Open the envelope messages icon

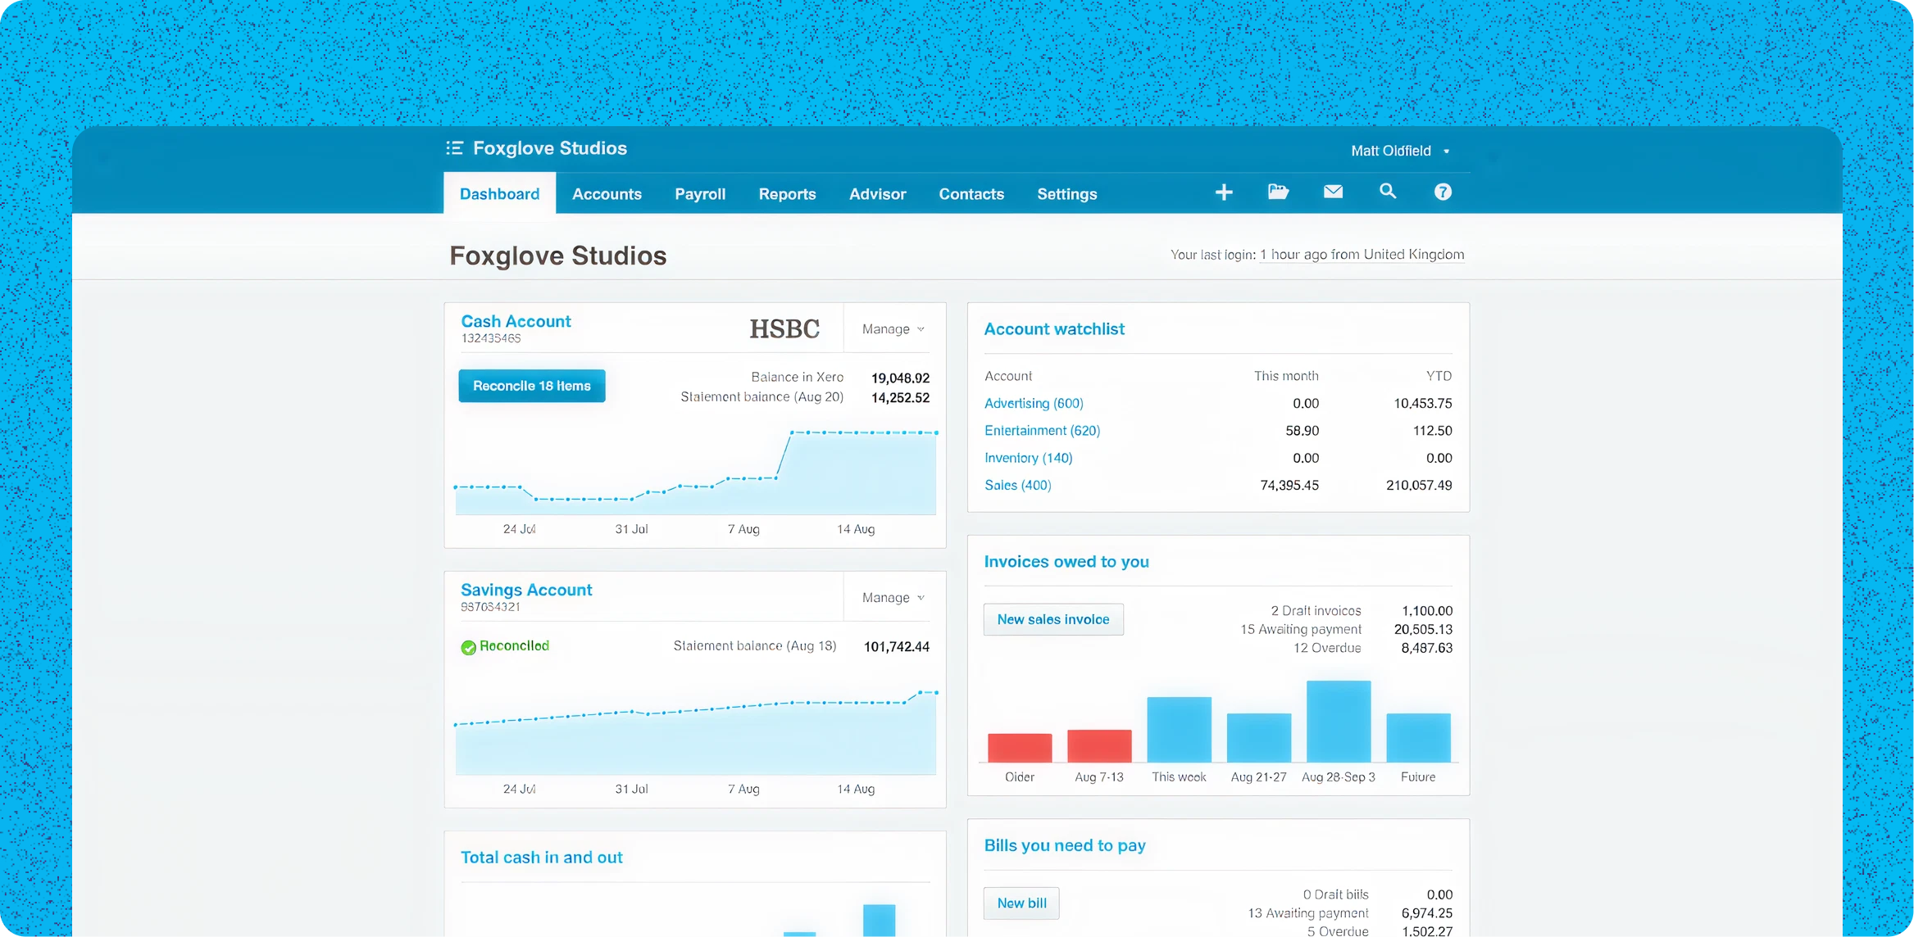click(x=1333, y=192)
